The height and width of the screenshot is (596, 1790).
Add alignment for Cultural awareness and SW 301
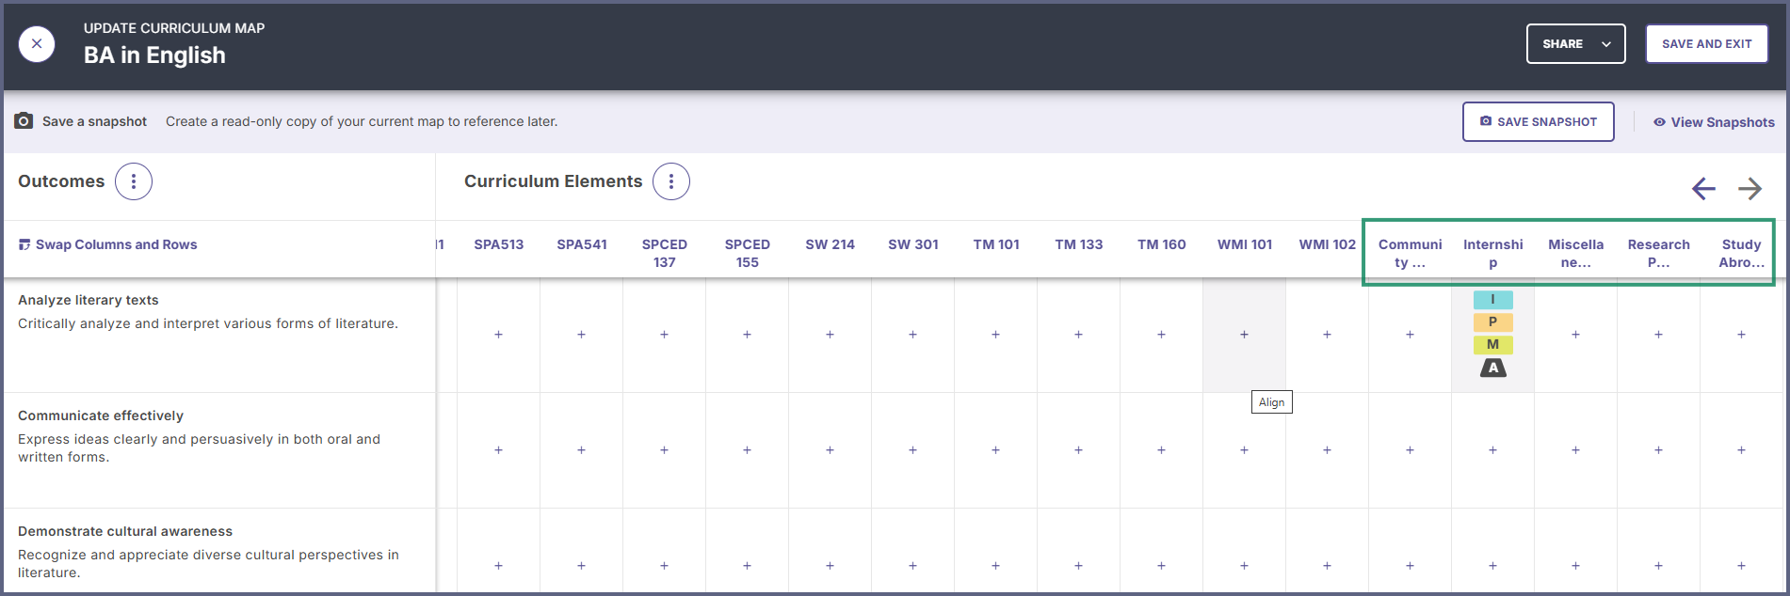[x=913, y=566]
